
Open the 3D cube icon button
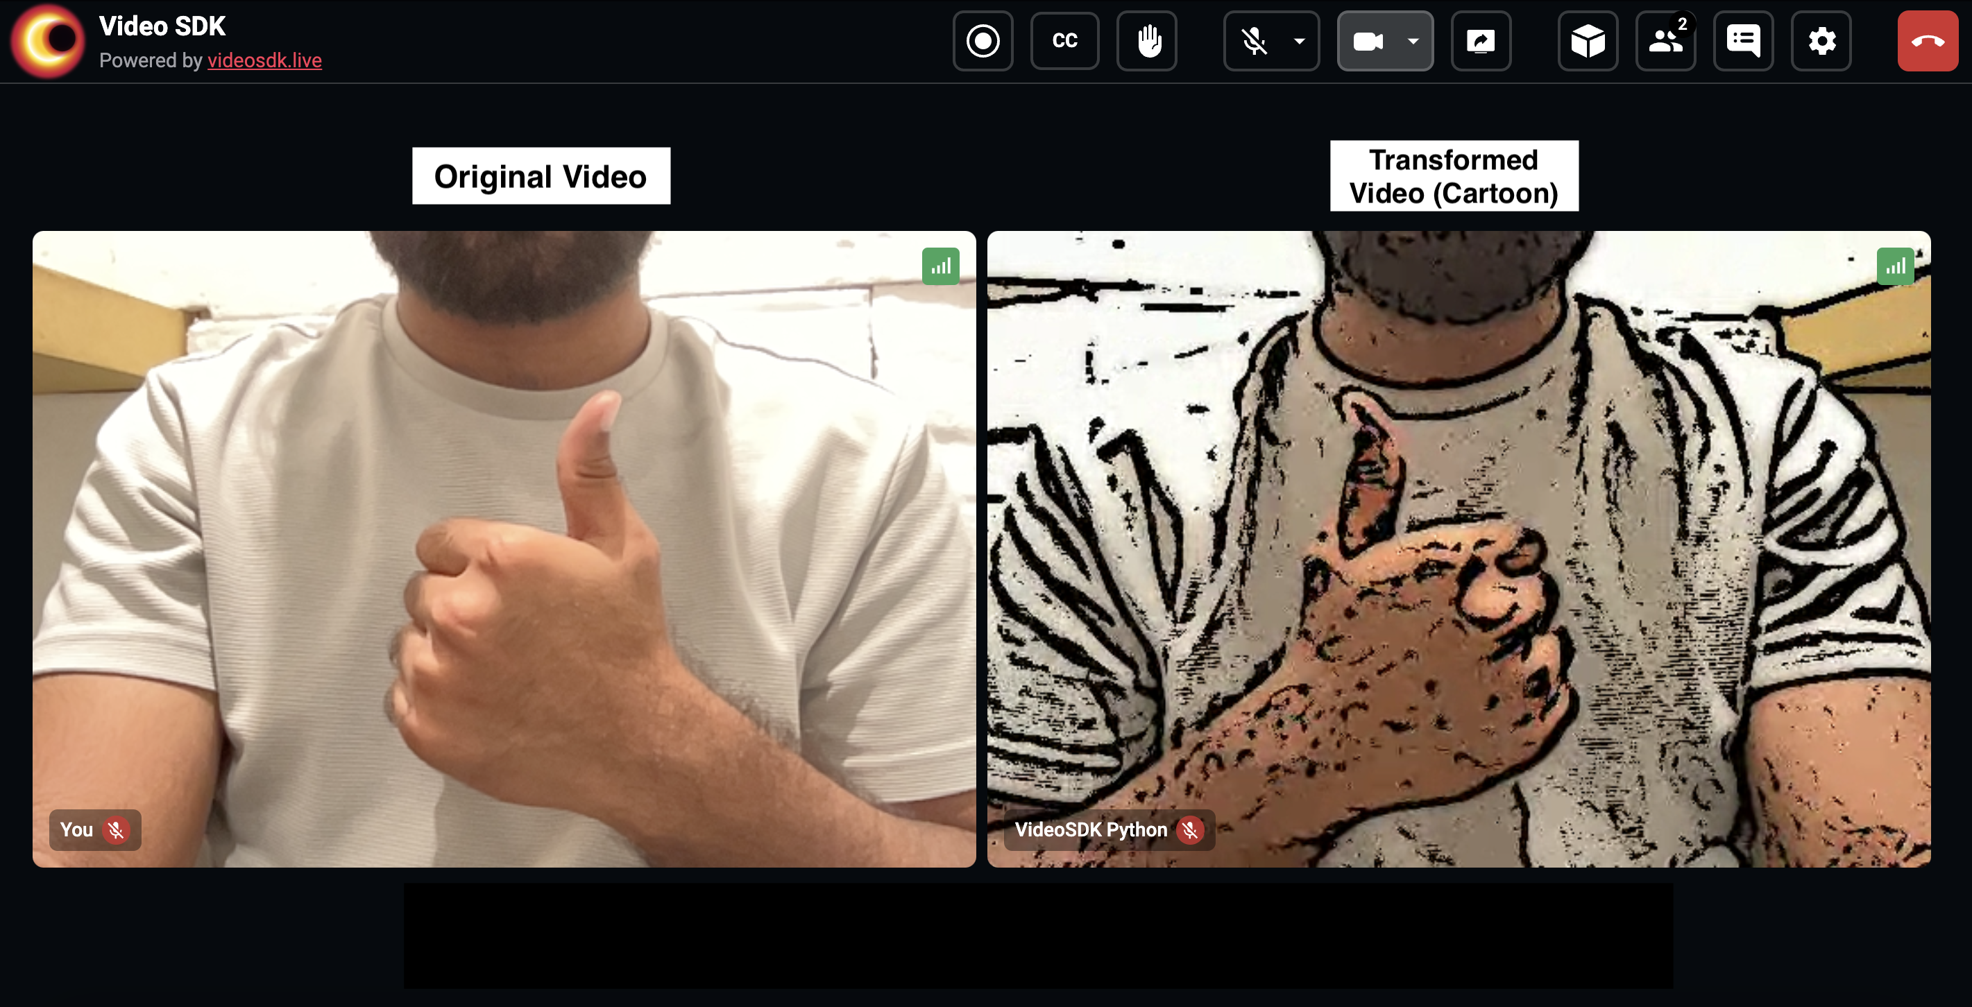[1588, 40]
